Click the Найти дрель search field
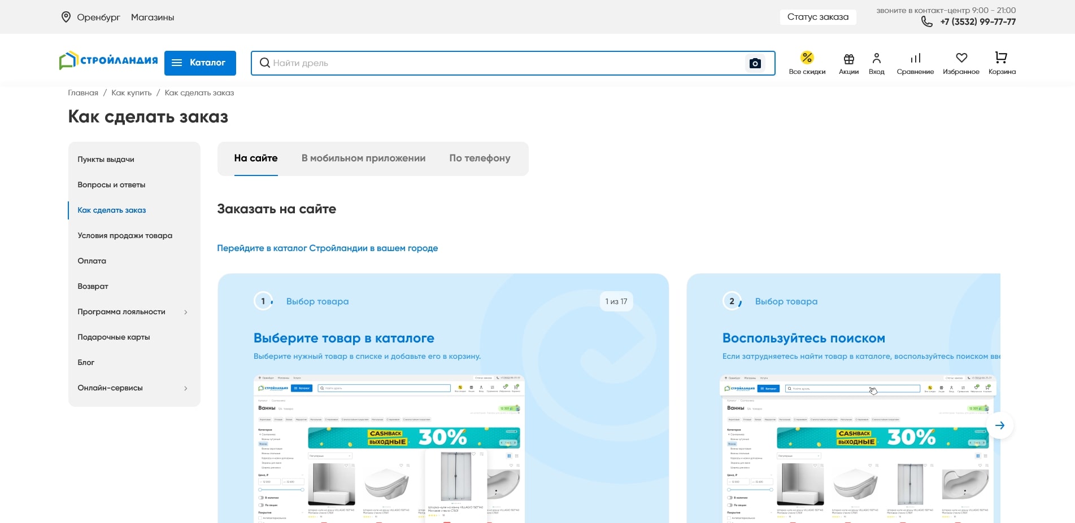This screenshot has width=1075, height=523. coord(395,63)
